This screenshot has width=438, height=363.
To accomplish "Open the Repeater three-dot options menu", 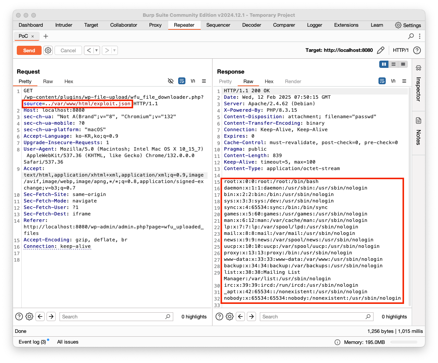I will tap(420, 36).
